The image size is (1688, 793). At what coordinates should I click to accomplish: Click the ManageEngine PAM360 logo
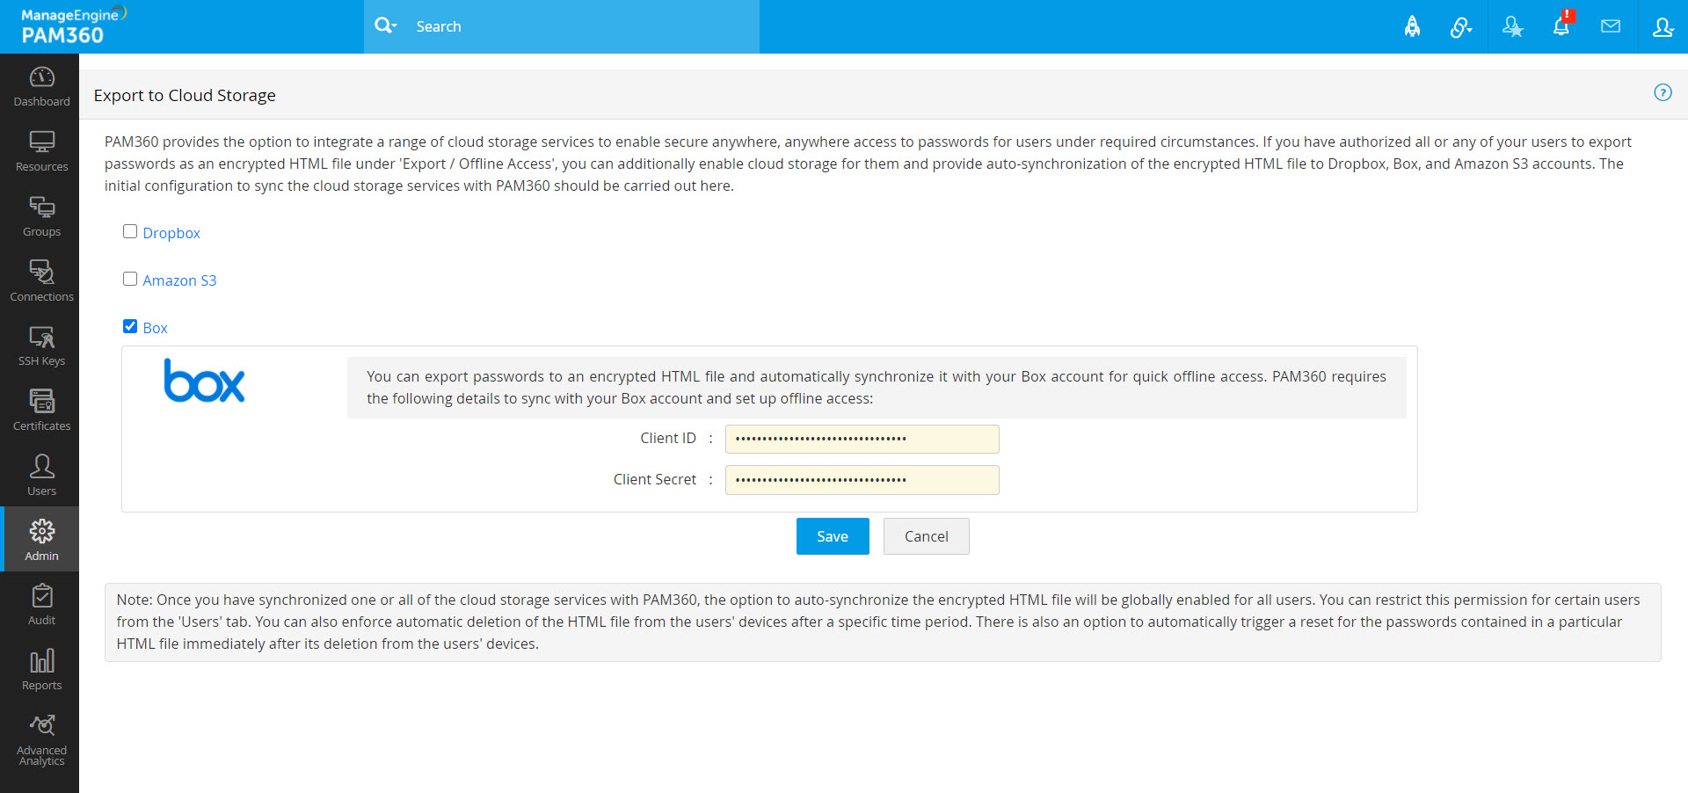pos(74,25)
